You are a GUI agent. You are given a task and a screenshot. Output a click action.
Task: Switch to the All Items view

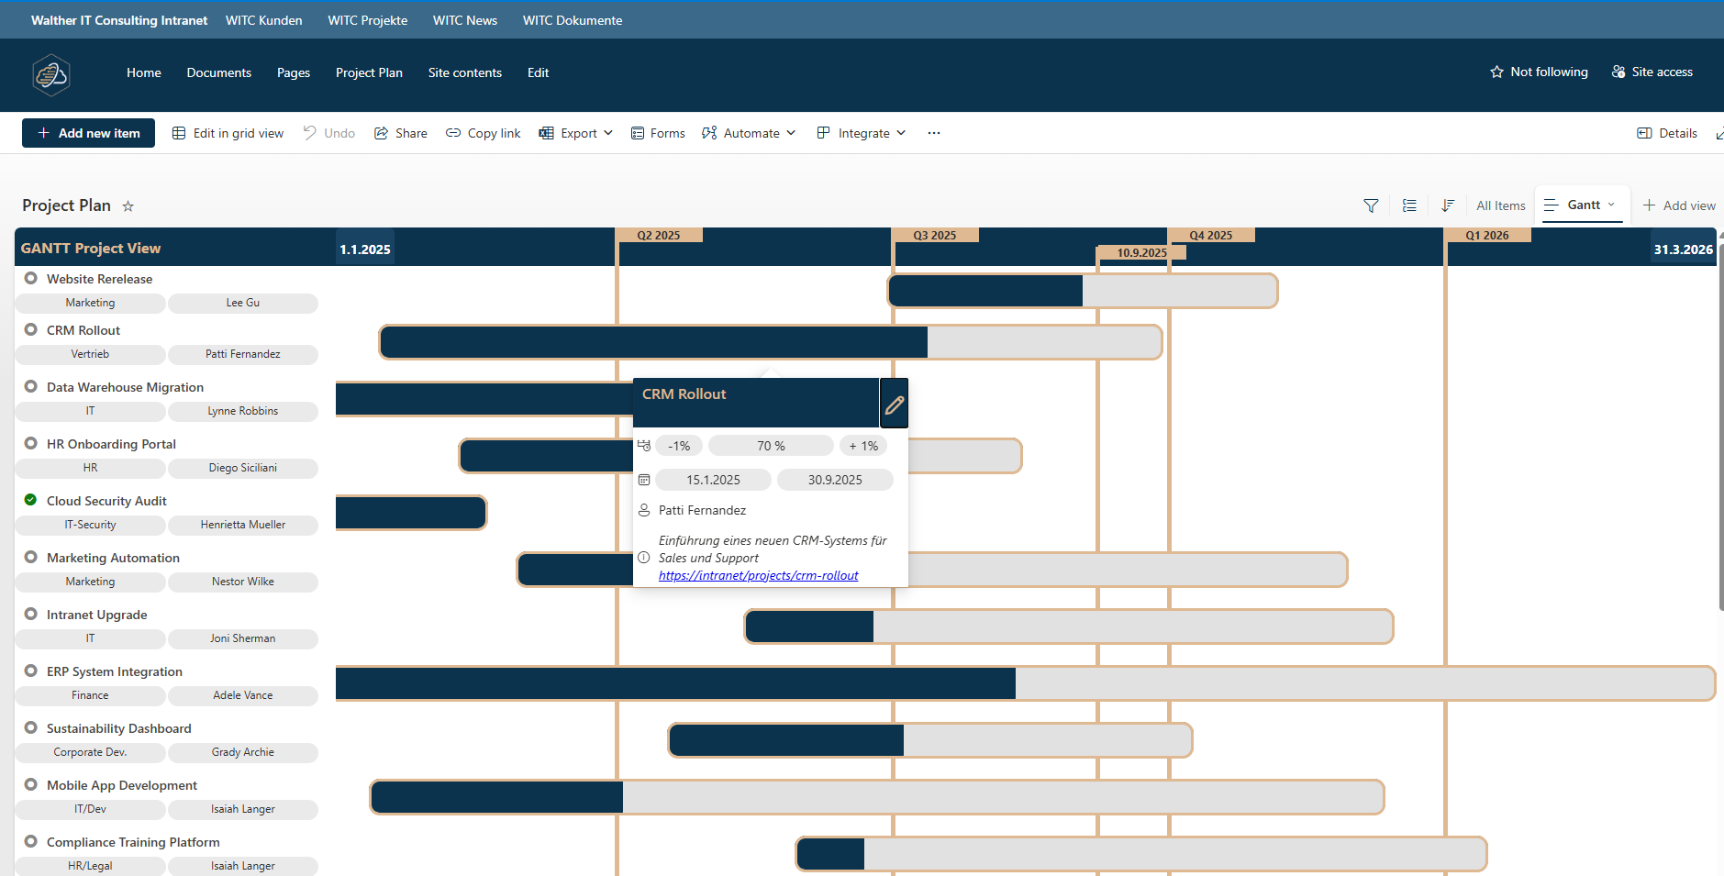click(1499, 205)
